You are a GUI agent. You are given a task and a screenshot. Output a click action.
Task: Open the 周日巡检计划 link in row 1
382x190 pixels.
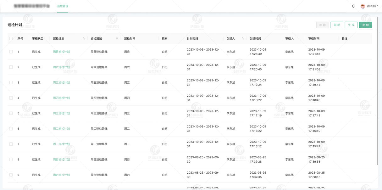pos(61,52)
